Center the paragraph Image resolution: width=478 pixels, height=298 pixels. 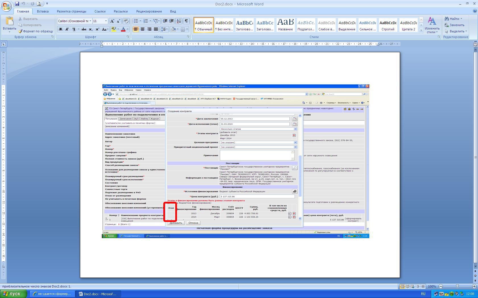point(143,29)
